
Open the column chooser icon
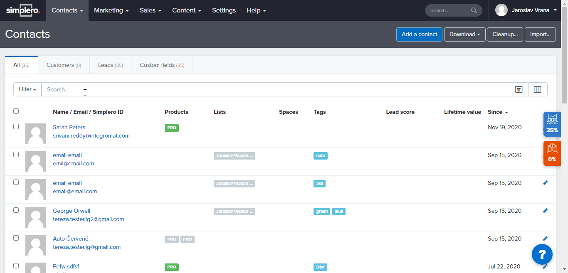pos(538,89)
